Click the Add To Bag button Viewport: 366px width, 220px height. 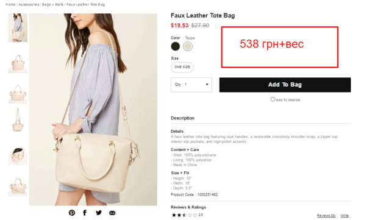point(285,85)
